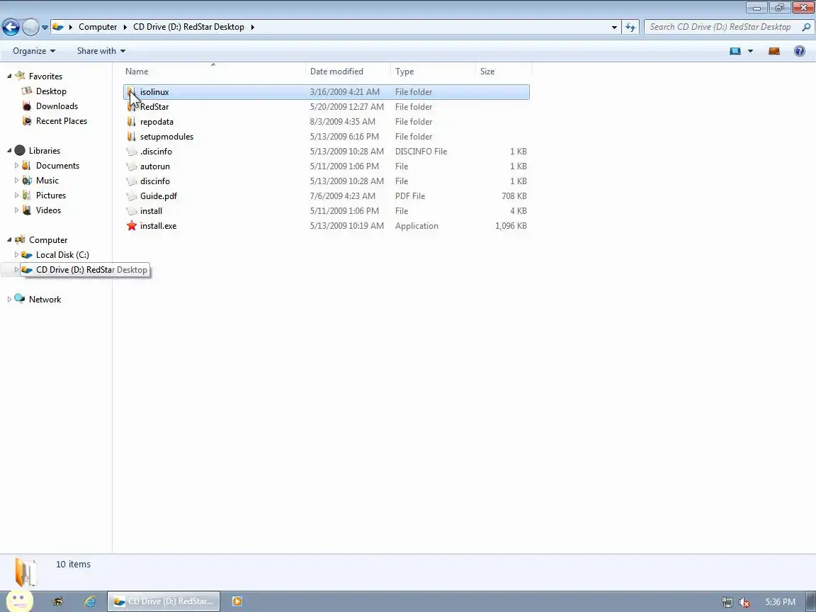This screenshot has width=816, height=612.
Task: Select the RedStar folder name
Action: (x=154, y=107)
